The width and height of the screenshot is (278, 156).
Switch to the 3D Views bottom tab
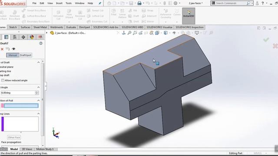(x=27, y=149)
